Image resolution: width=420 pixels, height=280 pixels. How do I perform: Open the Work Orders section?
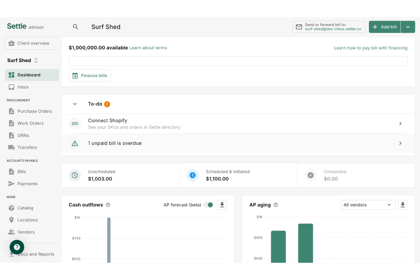point(30,123)
